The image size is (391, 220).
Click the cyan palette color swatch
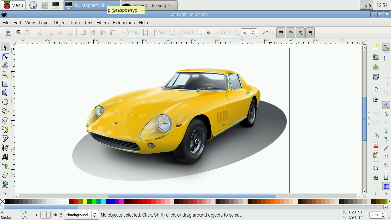(x=103, y=202)
